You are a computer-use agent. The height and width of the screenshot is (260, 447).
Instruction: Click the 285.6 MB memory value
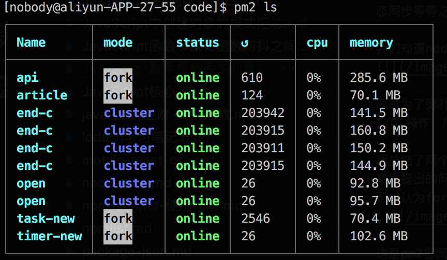[379, 78]
